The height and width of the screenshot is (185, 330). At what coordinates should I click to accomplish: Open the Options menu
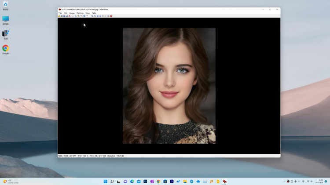coord(80,13)
